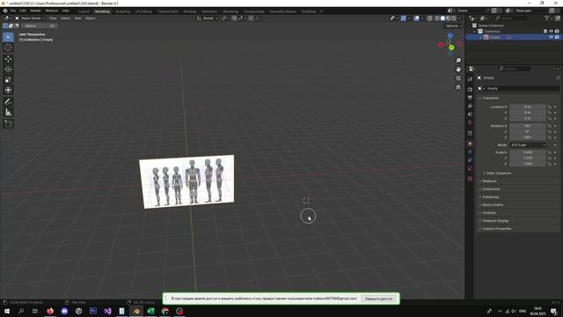Expand the Instancing panel
563x317 pixels.
click(491, 197)
